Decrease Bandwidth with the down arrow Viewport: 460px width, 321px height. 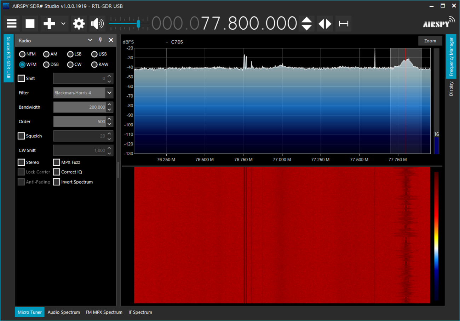tap(110, 110)
